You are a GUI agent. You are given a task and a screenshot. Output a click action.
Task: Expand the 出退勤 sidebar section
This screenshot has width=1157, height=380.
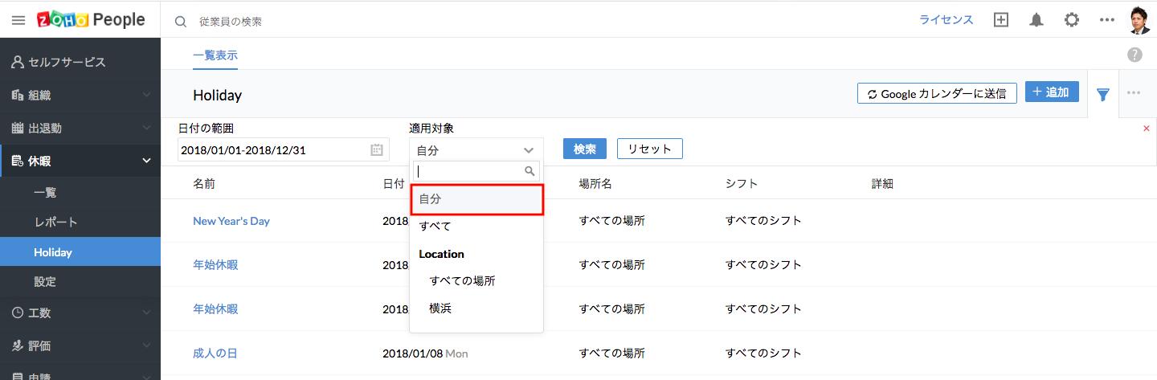click(x=80, y=128)
